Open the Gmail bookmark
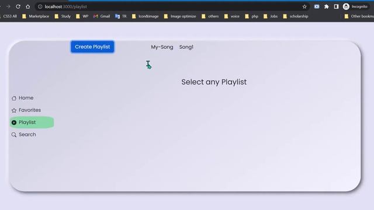The width and height of the screenshot is (374, 210). pos(102,16)
